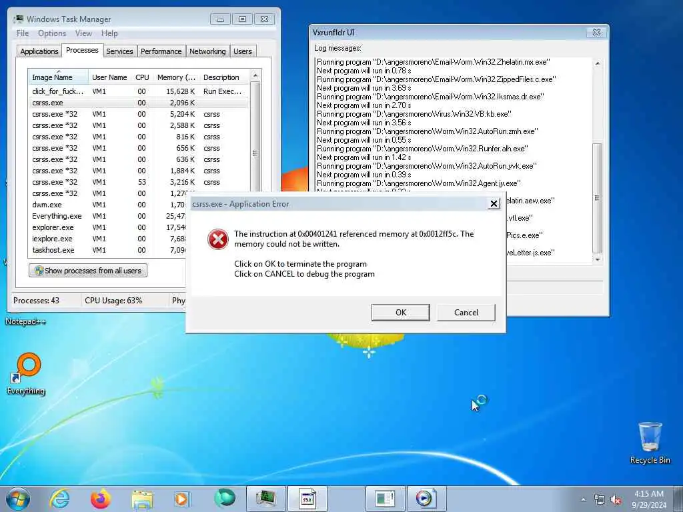This screenshot has height=512, width=683.
Task: Select csrss.exe *32 row with 5,204 K
Action: click(139, 114)
